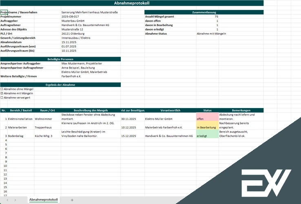Screen dimensions: 301x204
Task: Click the 'Beschreibung des Mangels' column header
Action: point(91,111)
